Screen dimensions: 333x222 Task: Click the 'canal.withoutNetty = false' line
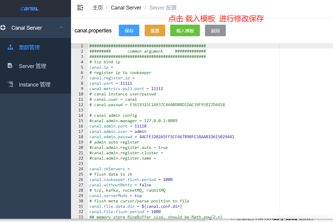coord(120,185)
